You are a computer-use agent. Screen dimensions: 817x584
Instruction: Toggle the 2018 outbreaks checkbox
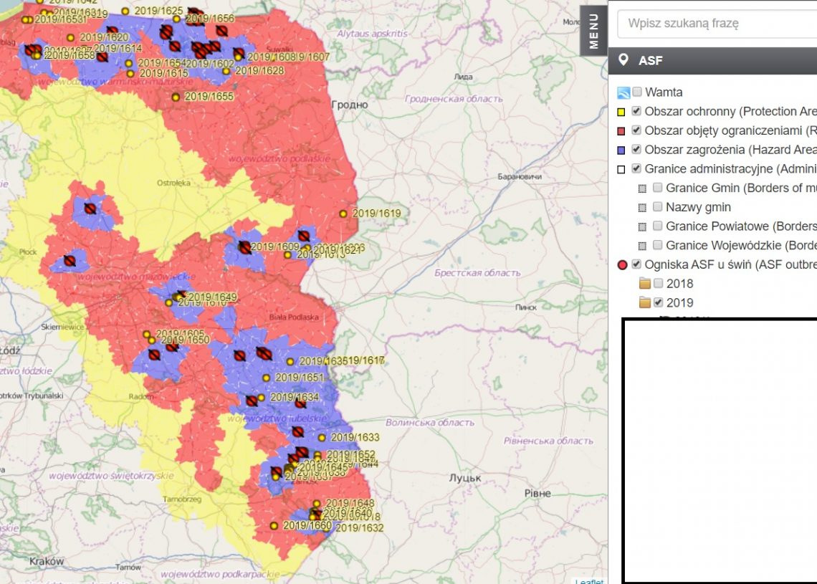(x=658, y=283)
